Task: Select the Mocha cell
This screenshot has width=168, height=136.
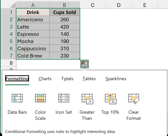Action: tap(33, 41)
